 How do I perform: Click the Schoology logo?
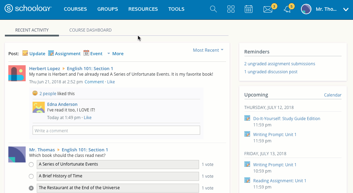(x=28, y=9)
